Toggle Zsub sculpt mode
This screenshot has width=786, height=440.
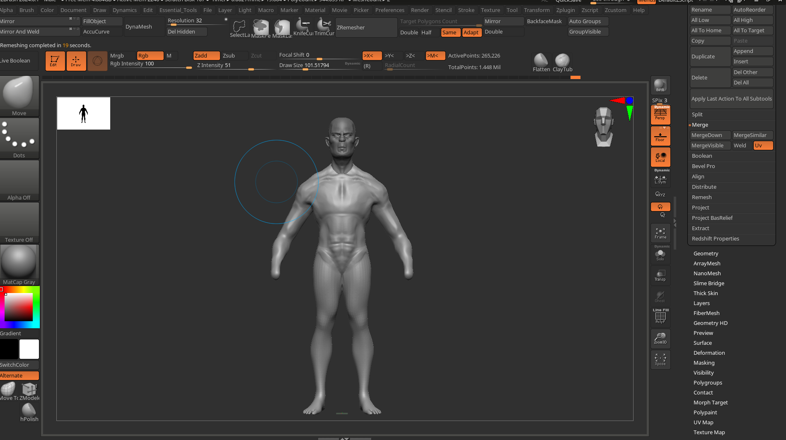(235, 56)
